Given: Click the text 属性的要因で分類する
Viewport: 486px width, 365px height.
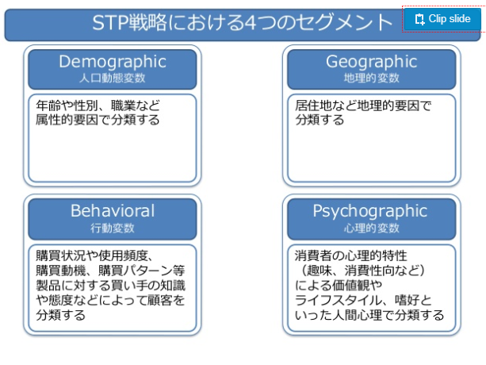Looking at the screenshot, I should [x=98, y=120].
